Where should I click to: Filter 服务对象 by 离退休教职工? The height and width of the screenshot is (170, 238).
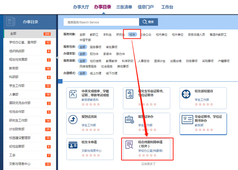point(218,35)
